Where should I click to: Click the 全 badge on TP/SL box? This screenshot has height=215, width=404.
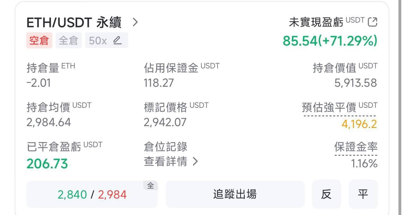(x=151, y=186)
